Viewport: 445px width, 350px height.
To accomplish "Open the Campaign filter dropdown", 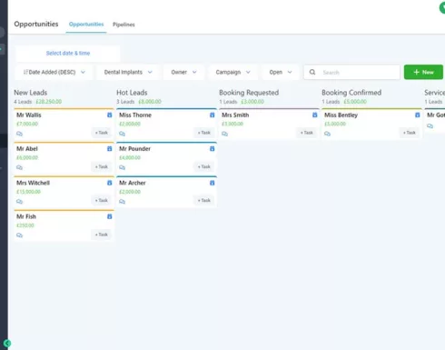I will (232, 72).
